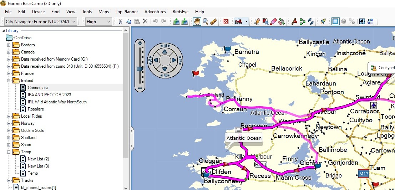Select the Divide scissors tool

pyautogui.click(x=282, y=22)
